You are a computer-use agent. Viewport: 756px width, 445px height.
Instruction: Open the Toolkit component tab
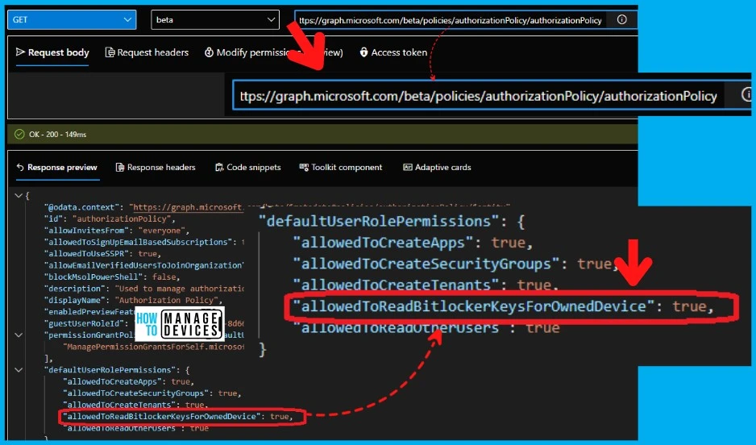[341, 168]
